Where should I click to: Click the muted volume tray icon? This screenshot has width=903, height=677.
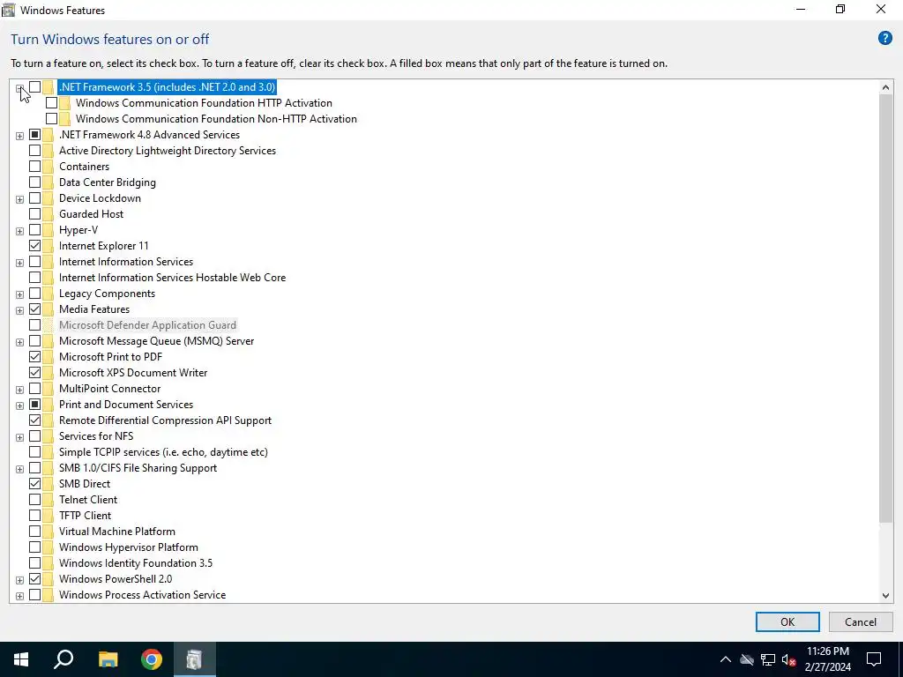[x=789, y=659]
